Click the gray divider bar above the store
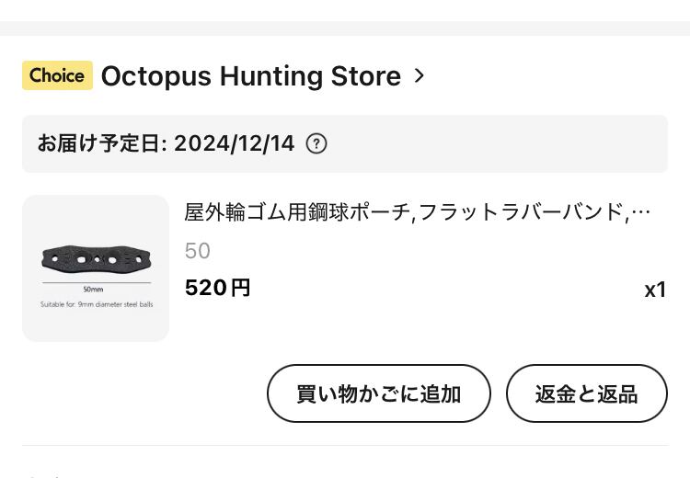The image size is (690, 478). 345,28
